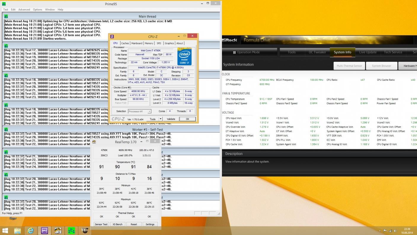The image size is (417, 235).
Task: Click the Vcore0 Volt. value 1.312 V
Action: pos(264,123)
